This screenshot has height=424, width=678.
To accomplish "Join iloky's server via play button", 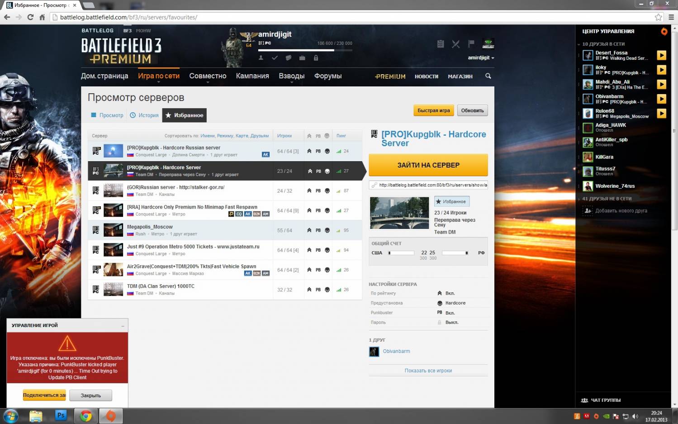I will click(x=661, y=70).
